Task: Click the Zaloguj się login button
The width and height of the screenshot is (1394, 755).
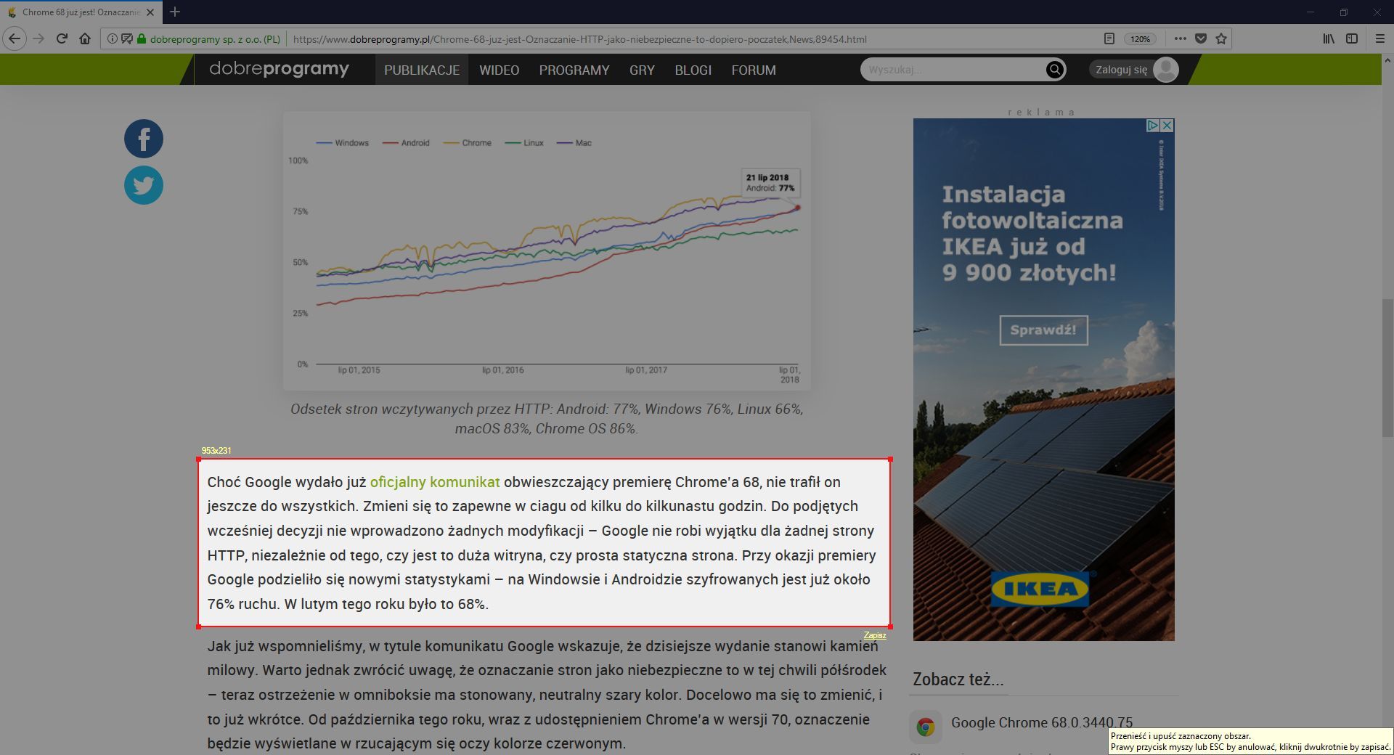Action: pyautogui.click(x=1122, y=70)
